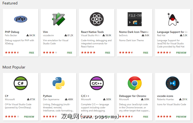The image size is (193, 123).
Task: Click the PREVIEW label on C# card
Action: pos(29,117)
